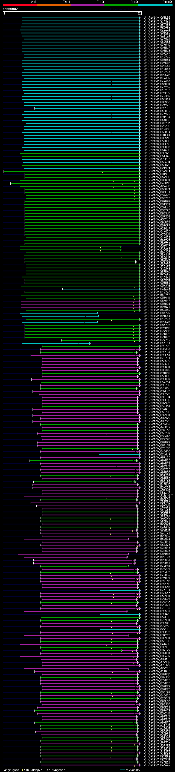This screenshot has height=772, width=175.
Task: Open hit UniRef100_Q1ET28
Action: point(157,36)
